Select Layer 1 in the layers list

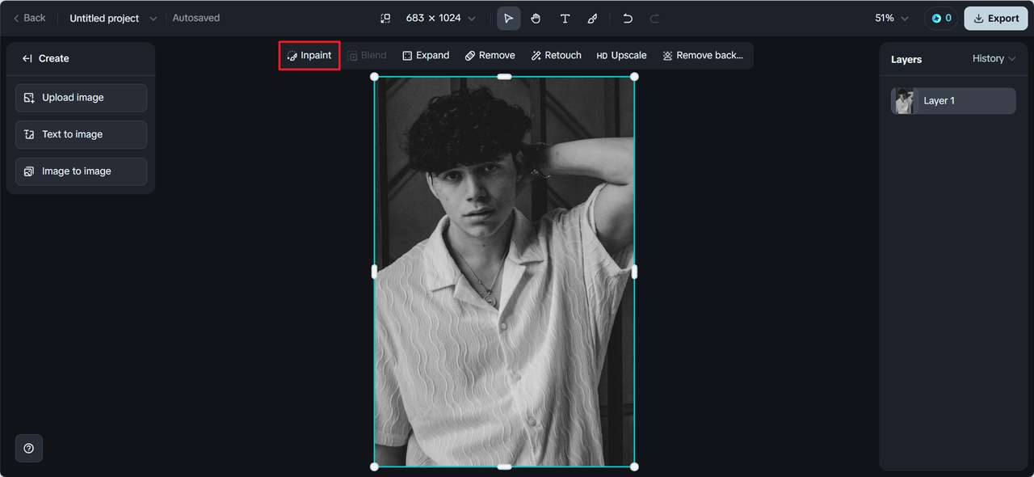953,101
